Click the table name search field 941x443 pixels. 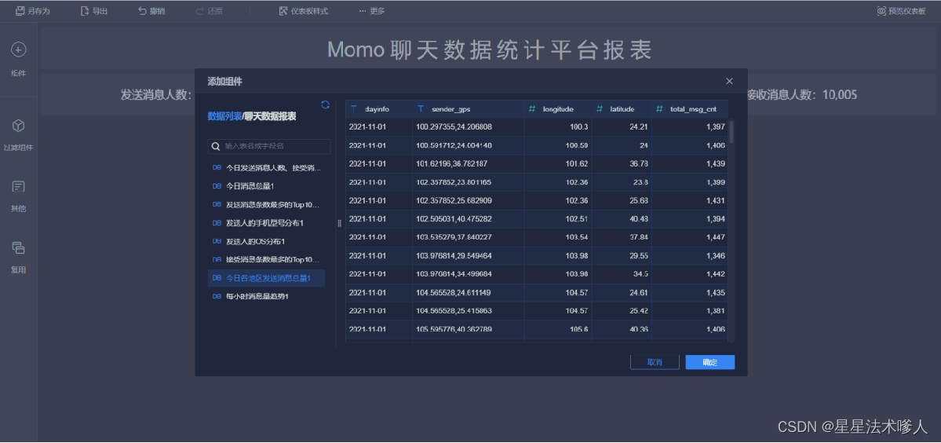click(x=269, y=146)
